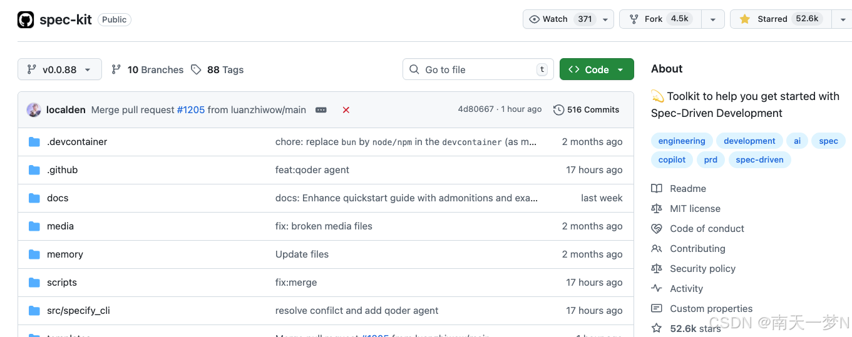The height and width of the screenshot is (337, 852).
Task: Click folder icon beside src/specify_cli
Action: click(x=34, y=311)
